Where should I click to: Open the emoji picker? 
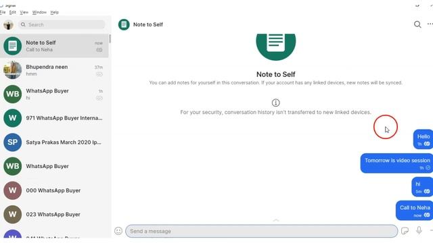tap(118, 231)
